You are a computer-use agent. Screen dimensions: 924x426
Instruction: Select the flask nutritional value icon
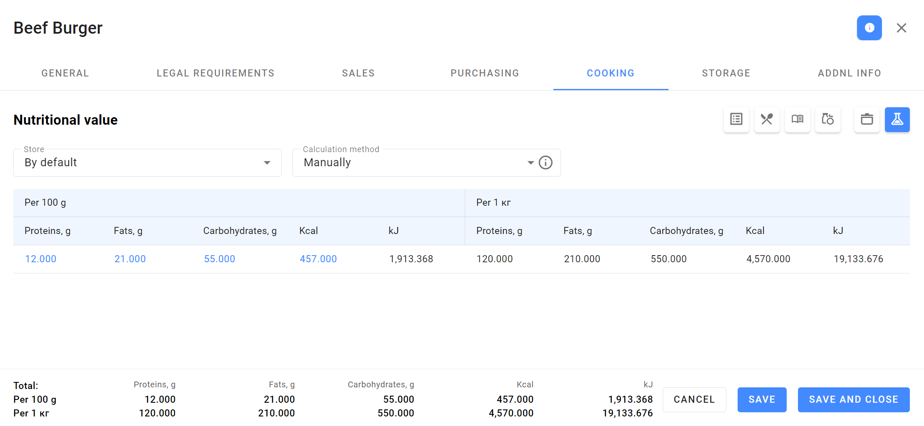[897, 119]
